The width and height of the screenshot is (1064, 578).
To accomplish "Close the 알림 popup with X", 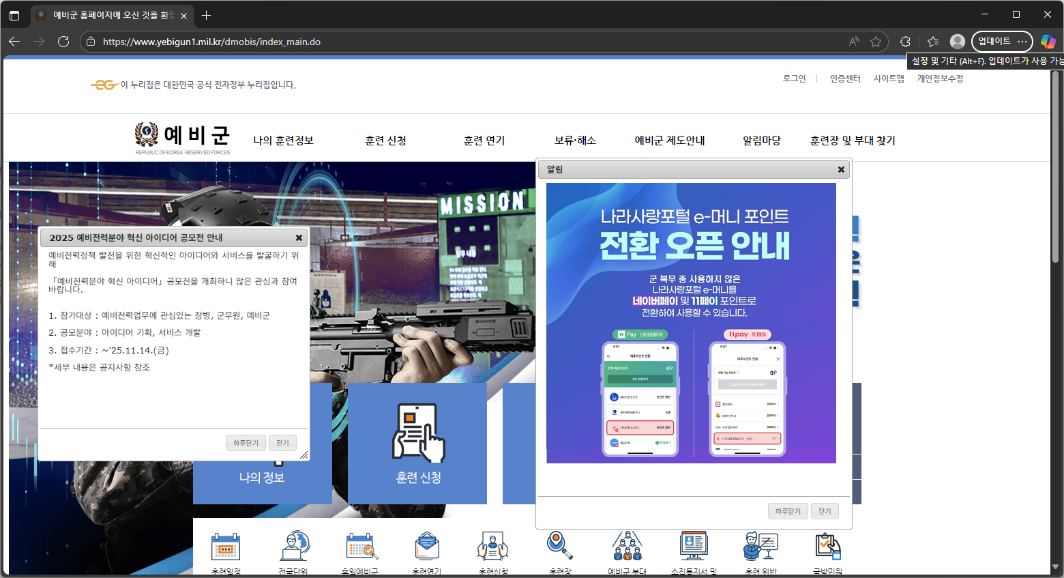I will tap(841, 170).
